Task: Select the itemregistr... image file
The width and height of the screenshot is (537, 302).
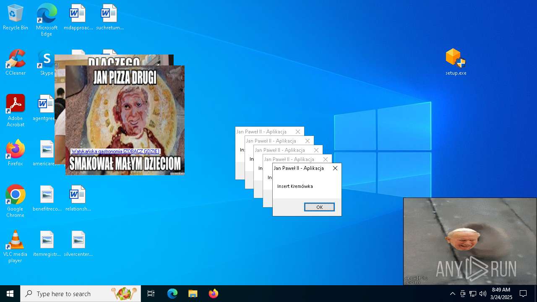Action: tap(47, 244)
